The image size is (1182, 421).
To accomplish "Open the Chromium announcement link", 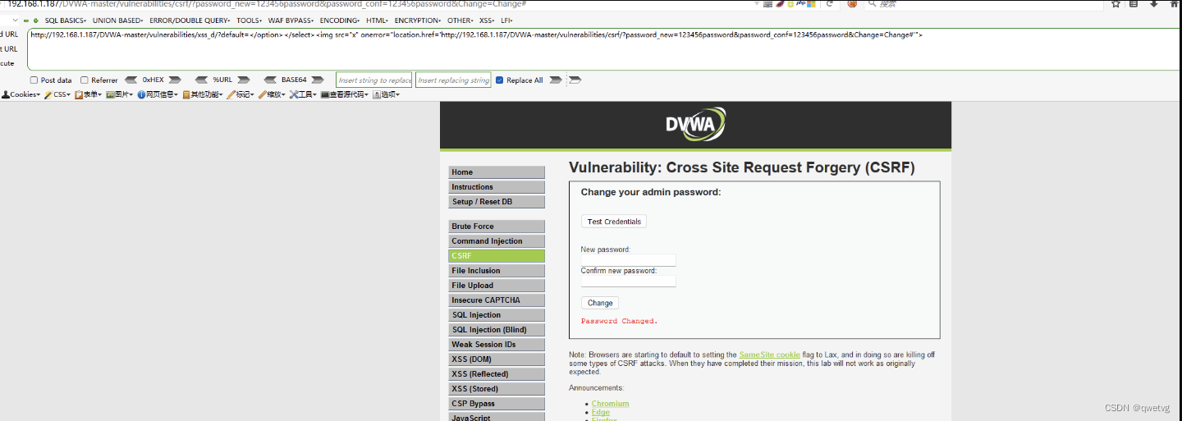I will click(610, 404).
